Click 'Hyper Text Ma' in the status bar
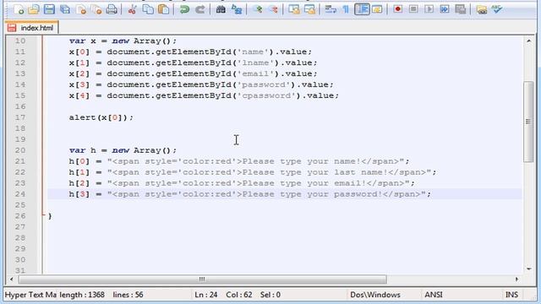This screenshot has height=304, width=541. pyautogui.click(x=30, y=295)
